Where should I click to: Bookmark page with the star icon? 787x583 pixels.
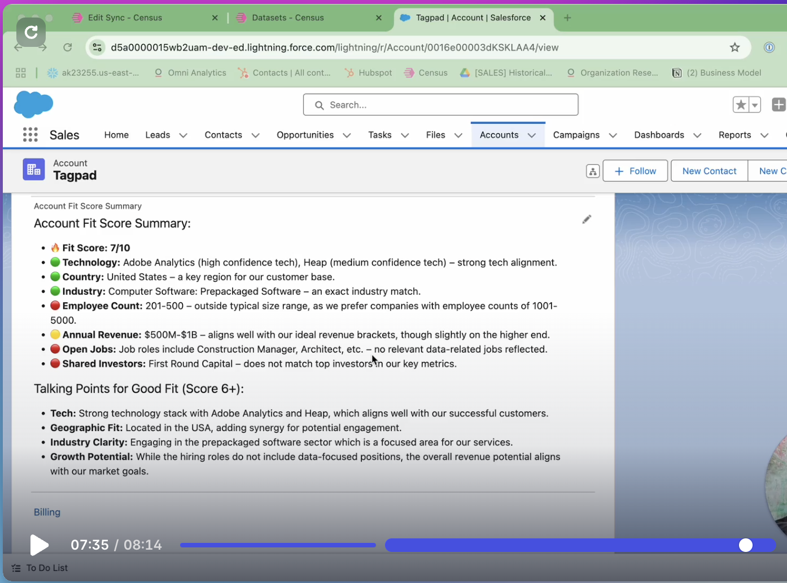[734, 47]
